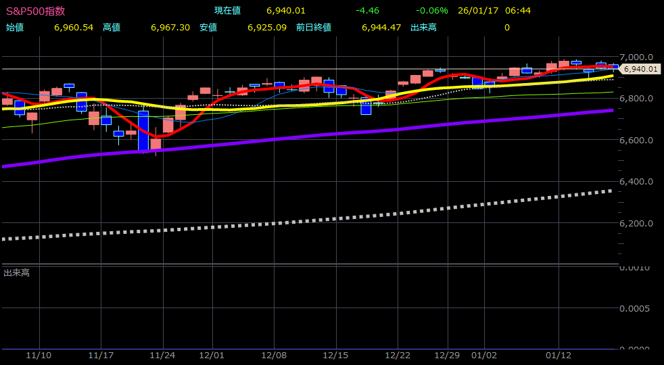This screenshot has width=664, height=365.
Task: Click the 出来高 volume panel label
Action: (16, 273)
